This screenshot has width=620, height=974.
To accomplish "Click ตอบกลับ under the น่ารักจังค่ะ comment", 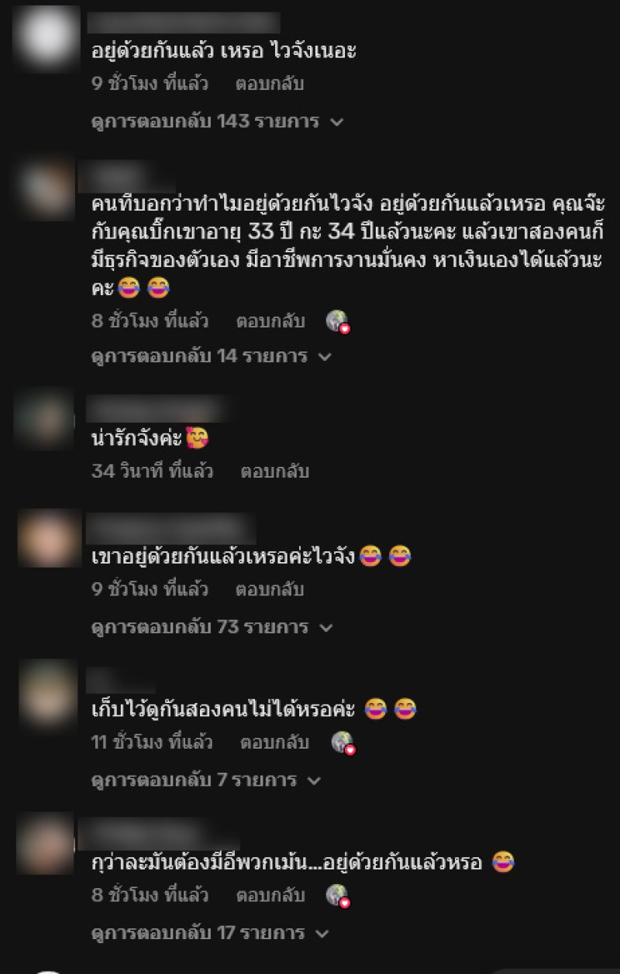I will (x=274, y=471).
